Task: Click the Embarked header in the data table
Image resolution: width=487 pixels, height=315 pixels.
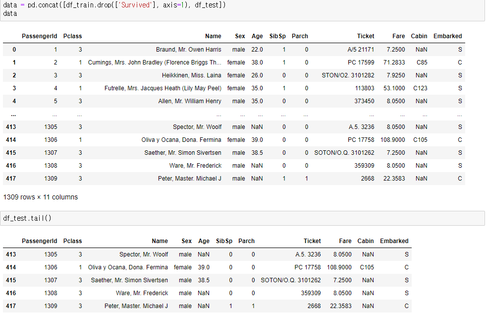Action: 447,36
